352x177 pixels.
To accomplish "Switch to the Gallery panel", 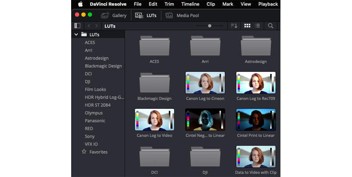I will (x=114, y=15).
